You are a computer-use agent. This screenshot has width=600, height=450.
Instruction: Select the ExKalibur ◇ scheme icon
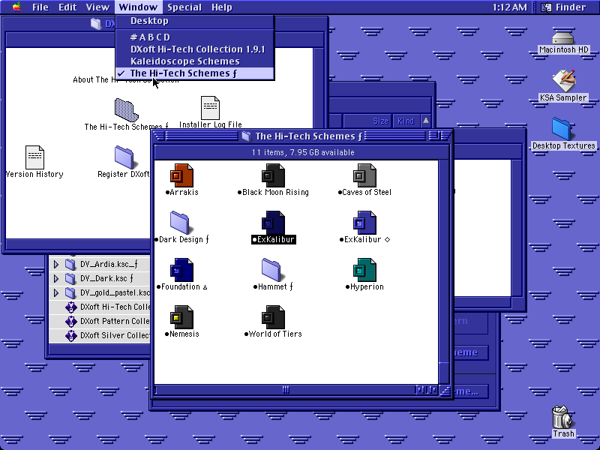[364, 223]
